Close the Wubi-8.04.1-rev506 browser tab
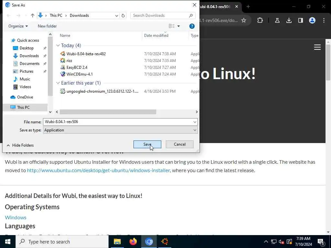 (x=237, y=6)
